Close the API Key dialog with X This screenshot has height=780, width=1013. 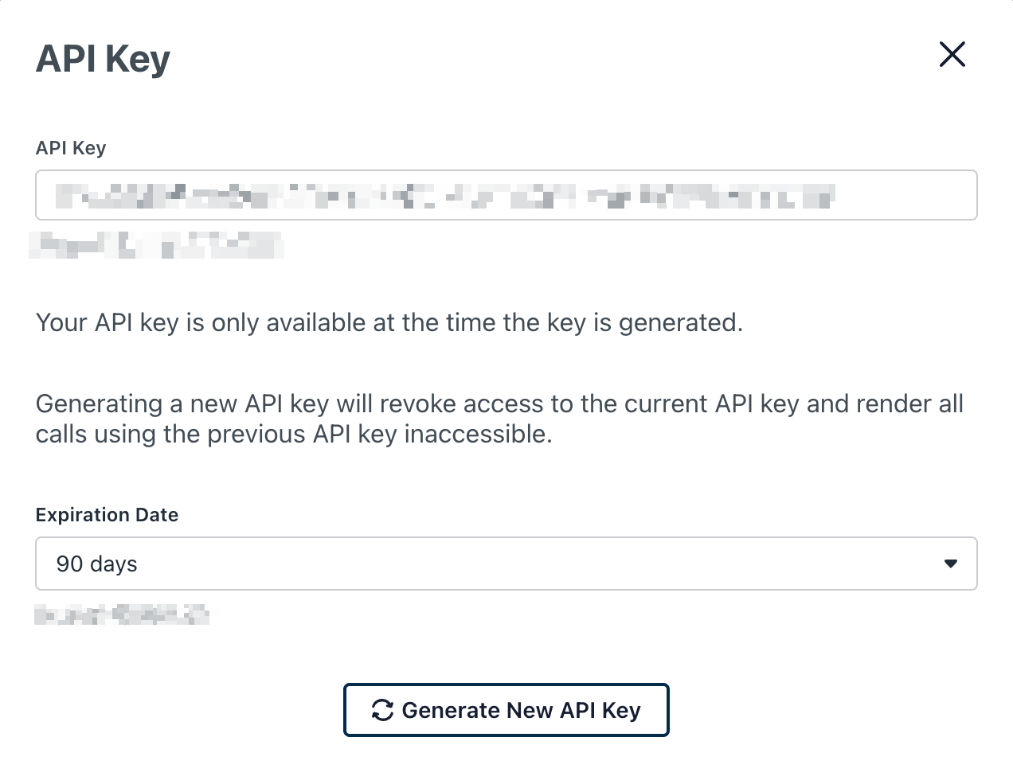952,55
